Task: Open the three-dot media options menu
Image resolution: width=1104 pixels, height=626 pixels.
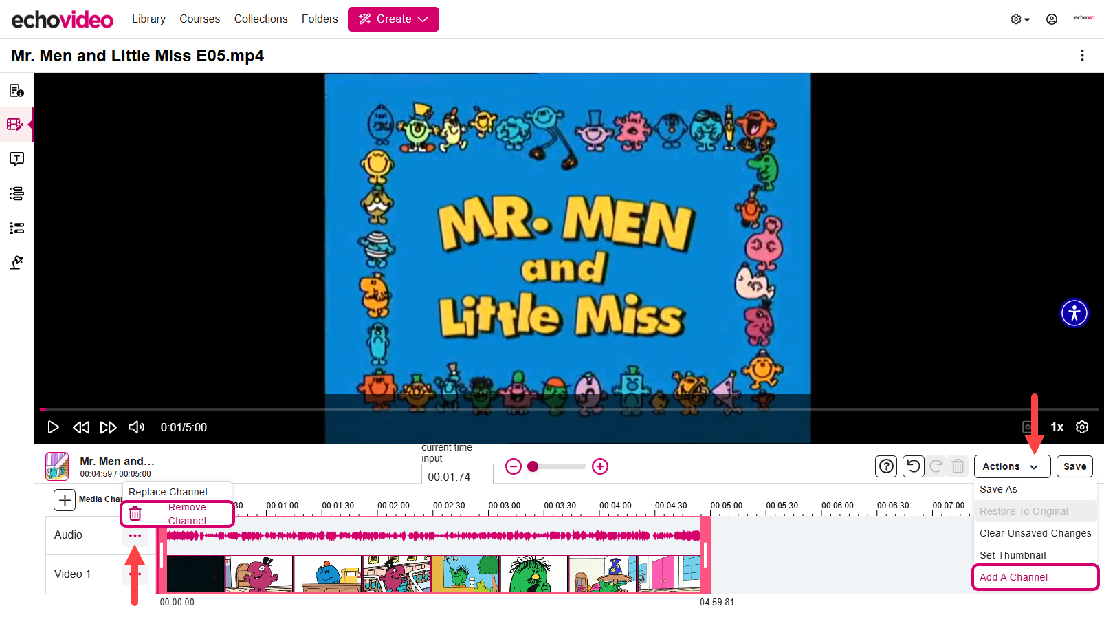Action: coord(1082,55)
